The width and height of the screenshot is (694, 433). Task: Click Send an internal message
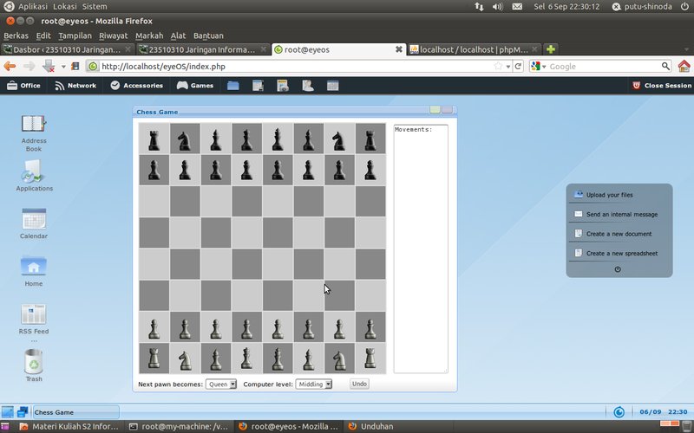pyautogui.click(x=622, y=214)
